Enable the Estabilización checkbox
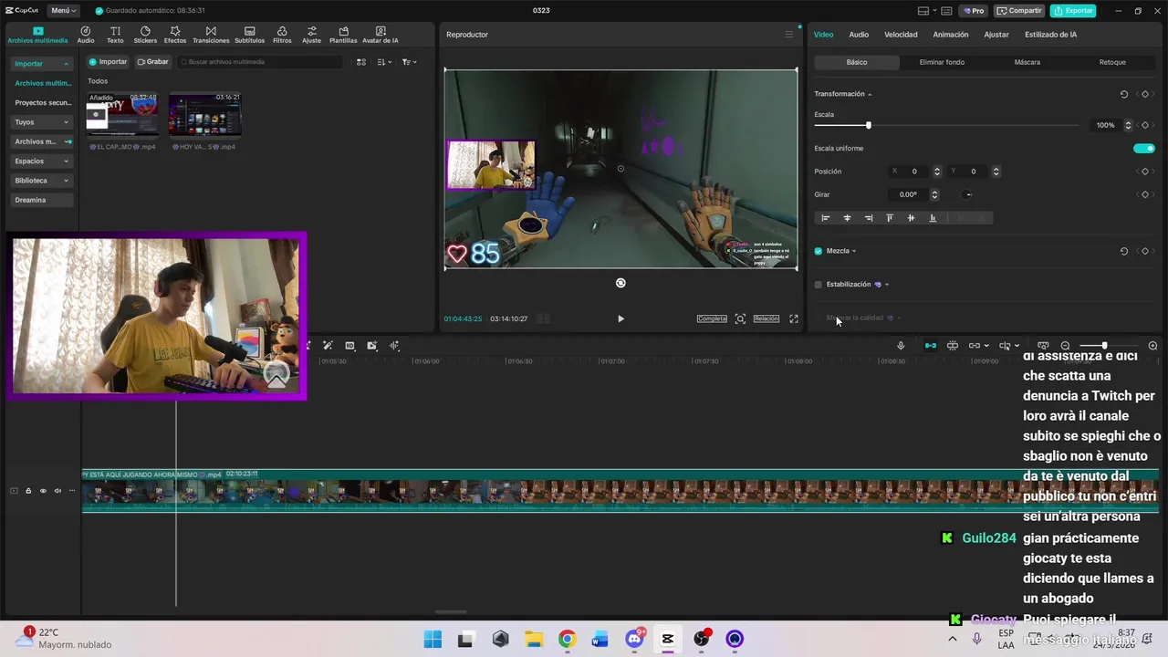The height and width of the screenshot is (657, 1168). (x=818, y=285)
